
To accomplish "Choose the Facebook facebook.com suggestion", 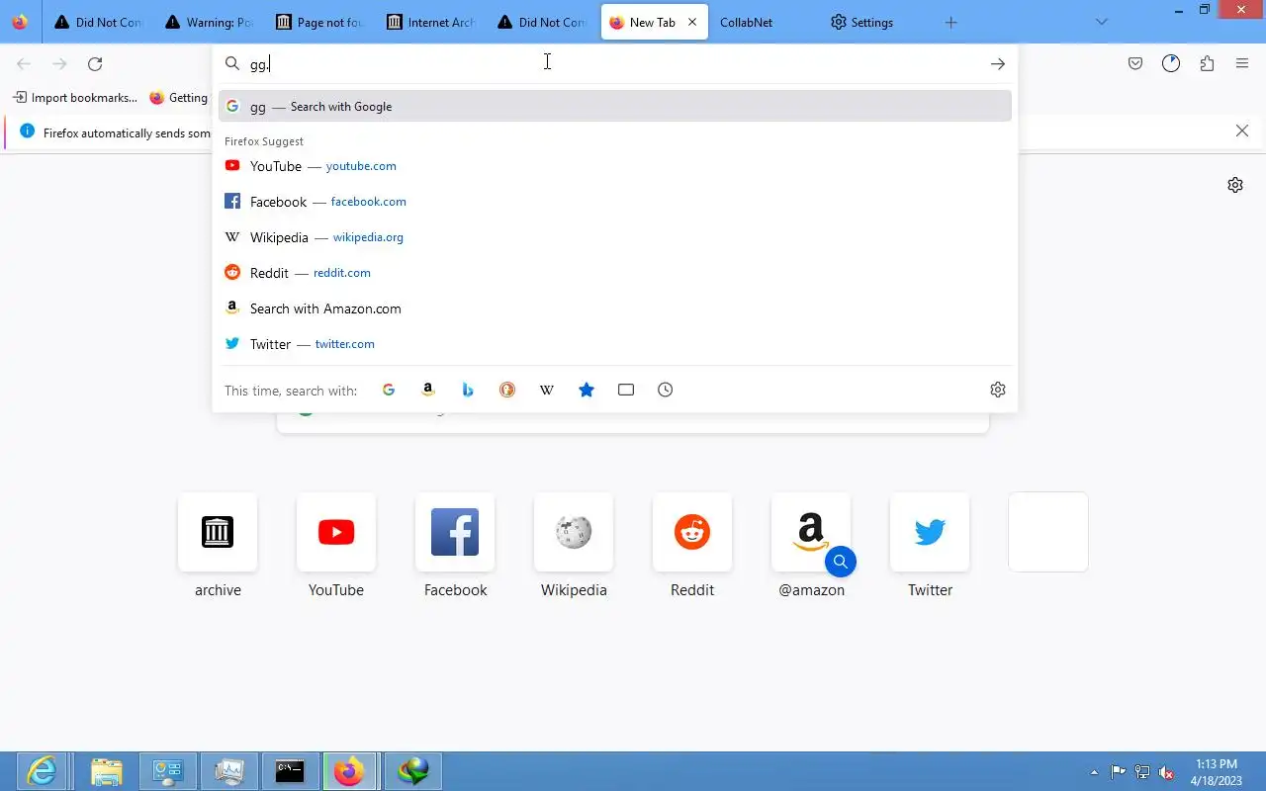I will click(x=615, y=202).
